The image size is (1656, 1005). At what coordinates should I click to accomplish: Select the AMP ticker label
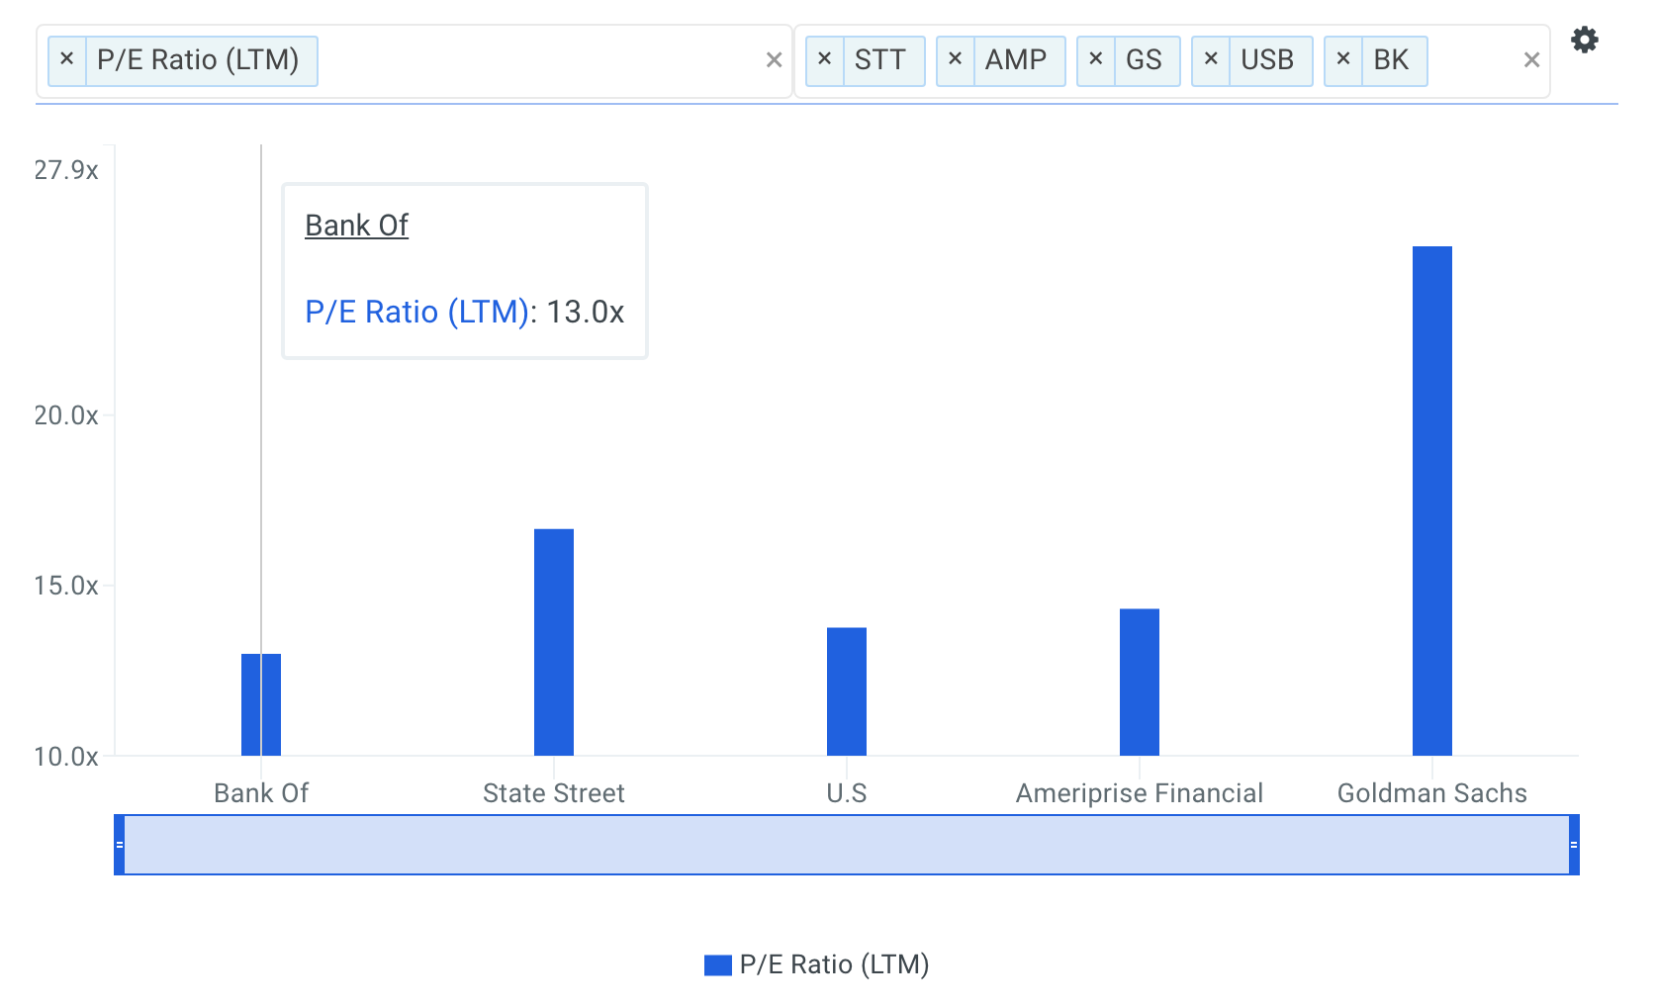click(1016, 60)
